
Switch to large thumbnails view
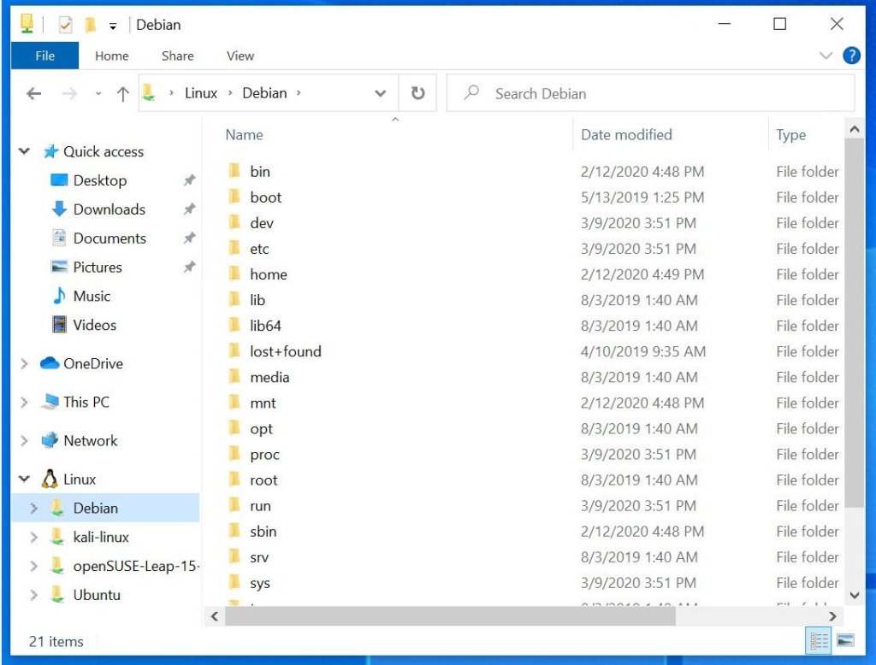click(x=845, y=639)
